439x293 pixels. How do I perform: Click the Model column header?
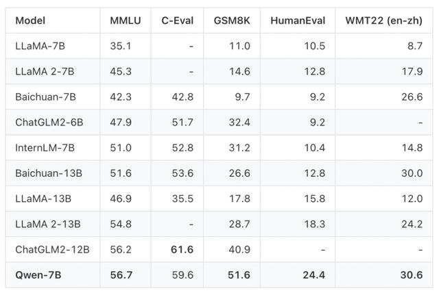coord(30,21)
